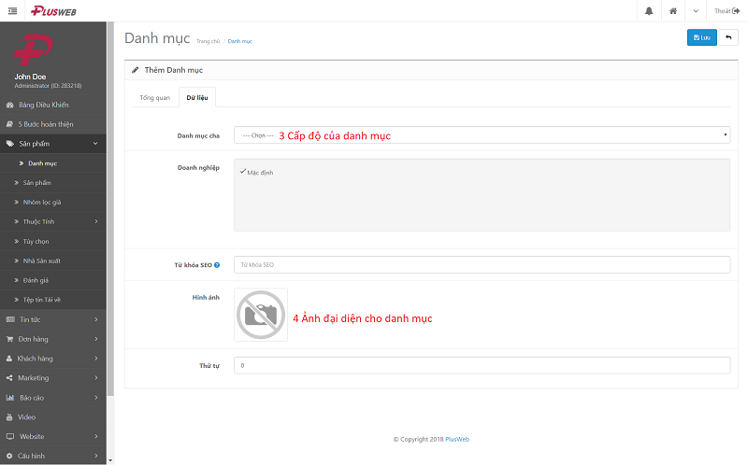The width and height of the screenshot is (748, 465).
Task: Expand the Cấu hình sidebar menu
Action: 53,456
